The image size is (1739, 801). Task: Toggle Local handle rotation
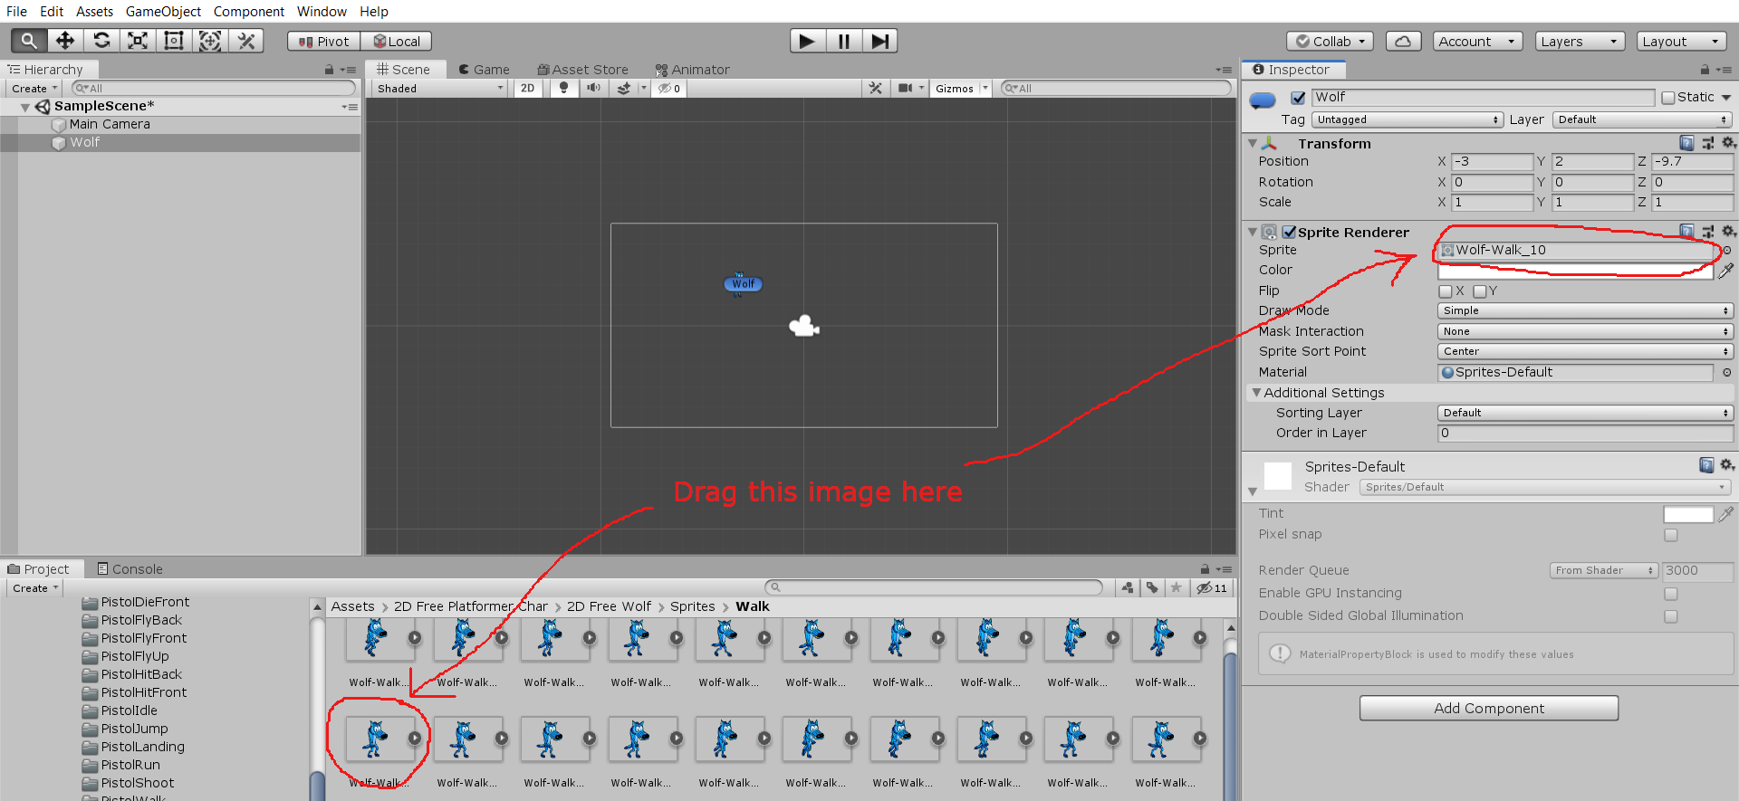tap(397, 42)
